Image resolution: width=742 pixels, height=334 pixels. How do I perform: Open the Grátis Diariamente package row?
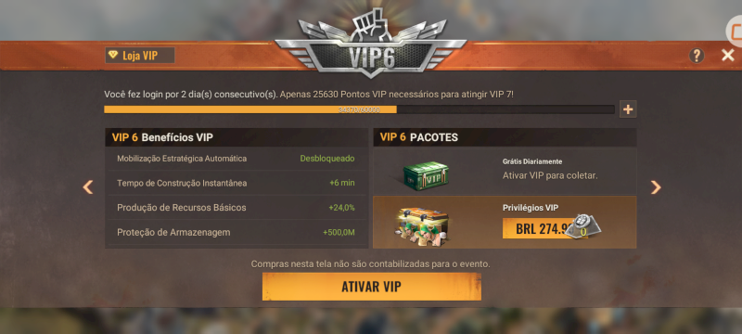point(505,172)
